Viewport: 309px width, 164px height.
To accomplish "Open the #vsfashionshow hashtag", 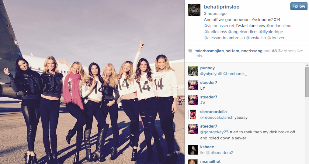I will coord(250,26).
